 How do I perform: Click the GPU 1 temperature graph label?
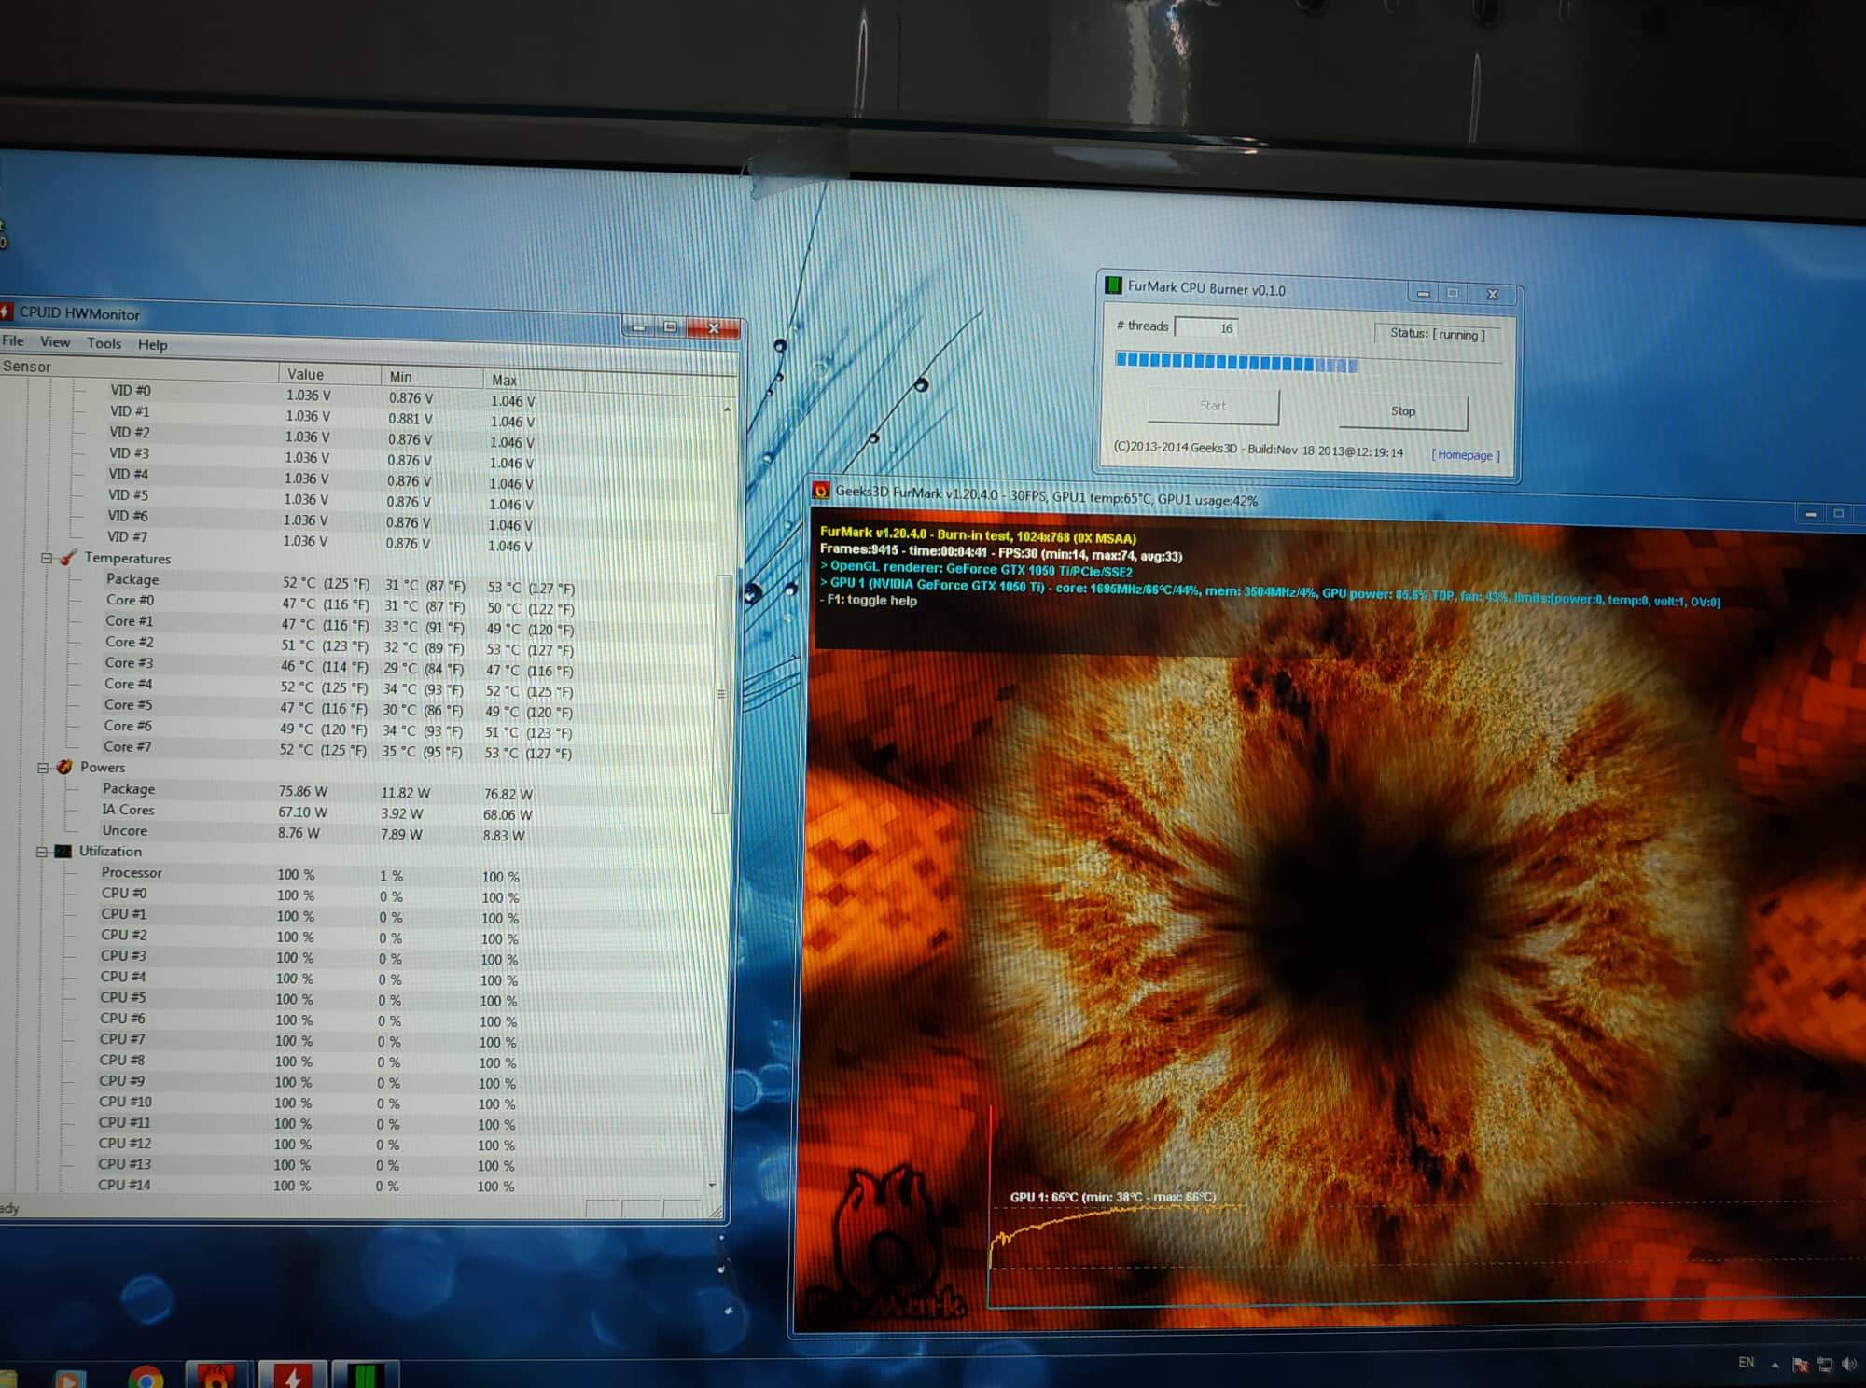(1113, 1197)
